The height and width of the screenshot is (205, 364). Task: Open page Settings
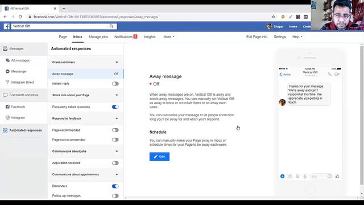(x=280, y=36)
